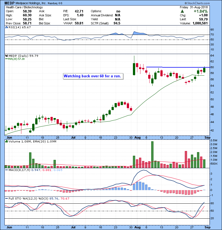Click the VWAP value 59.81
222x230 pixels.
(79, 23)
